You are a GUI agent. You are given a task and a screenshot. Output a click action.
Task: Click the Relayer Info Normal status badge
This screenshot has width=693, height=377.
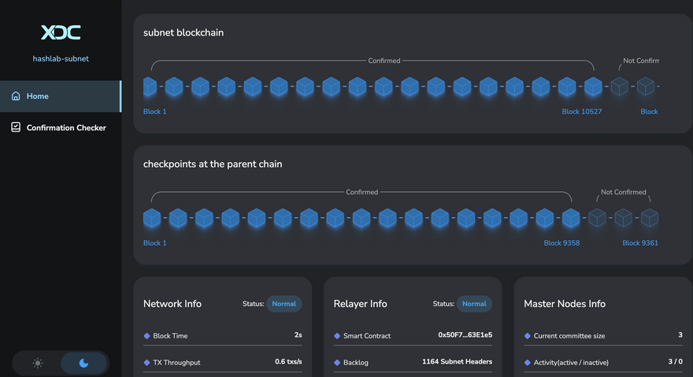(x=474, y=304)
